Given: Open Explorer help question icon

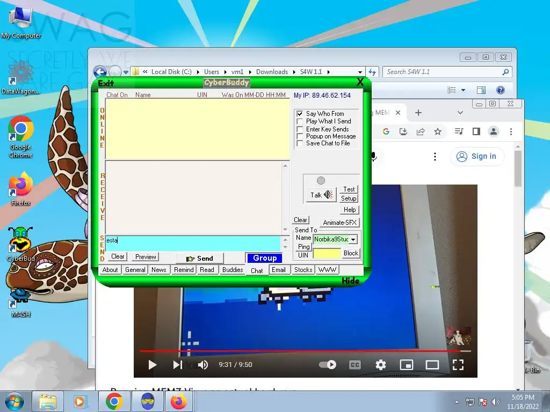Looking at the screenshot, I should click(x=501, y=90).
